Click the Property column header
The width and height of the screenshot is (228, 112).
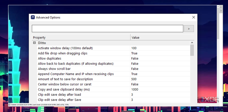(81, 37)
